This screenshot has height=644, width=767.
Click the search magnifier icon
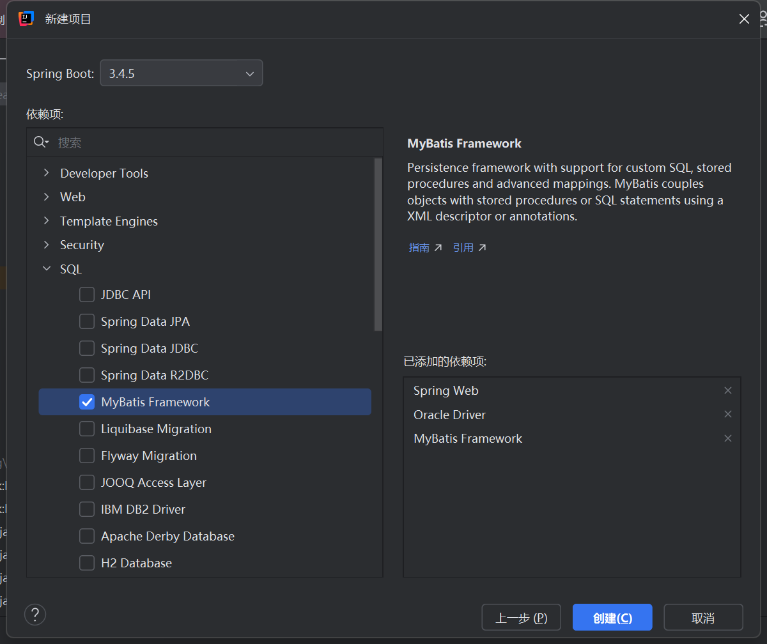pyautogui.click(x=40, y=142)
